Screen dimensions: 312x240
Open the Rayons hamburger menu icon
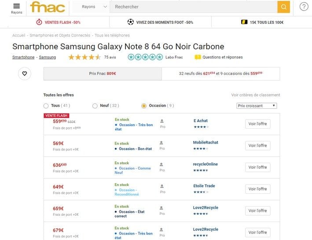(17, 6)
